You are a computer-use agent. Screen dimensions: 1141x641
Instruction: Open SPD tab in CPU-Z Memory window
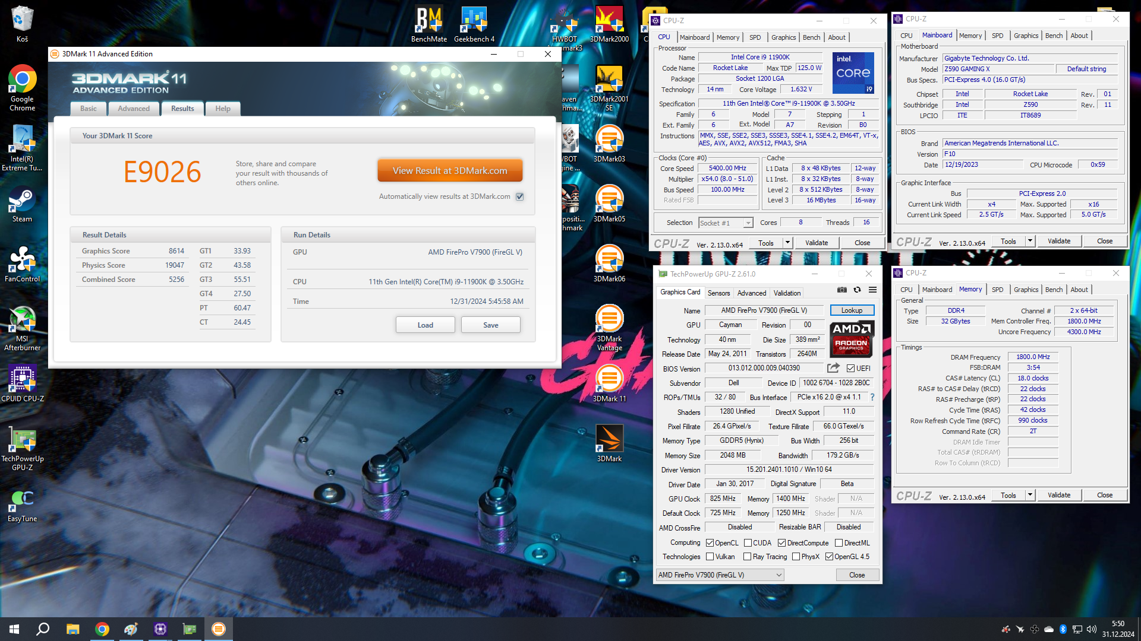click(x=997, y=290)
